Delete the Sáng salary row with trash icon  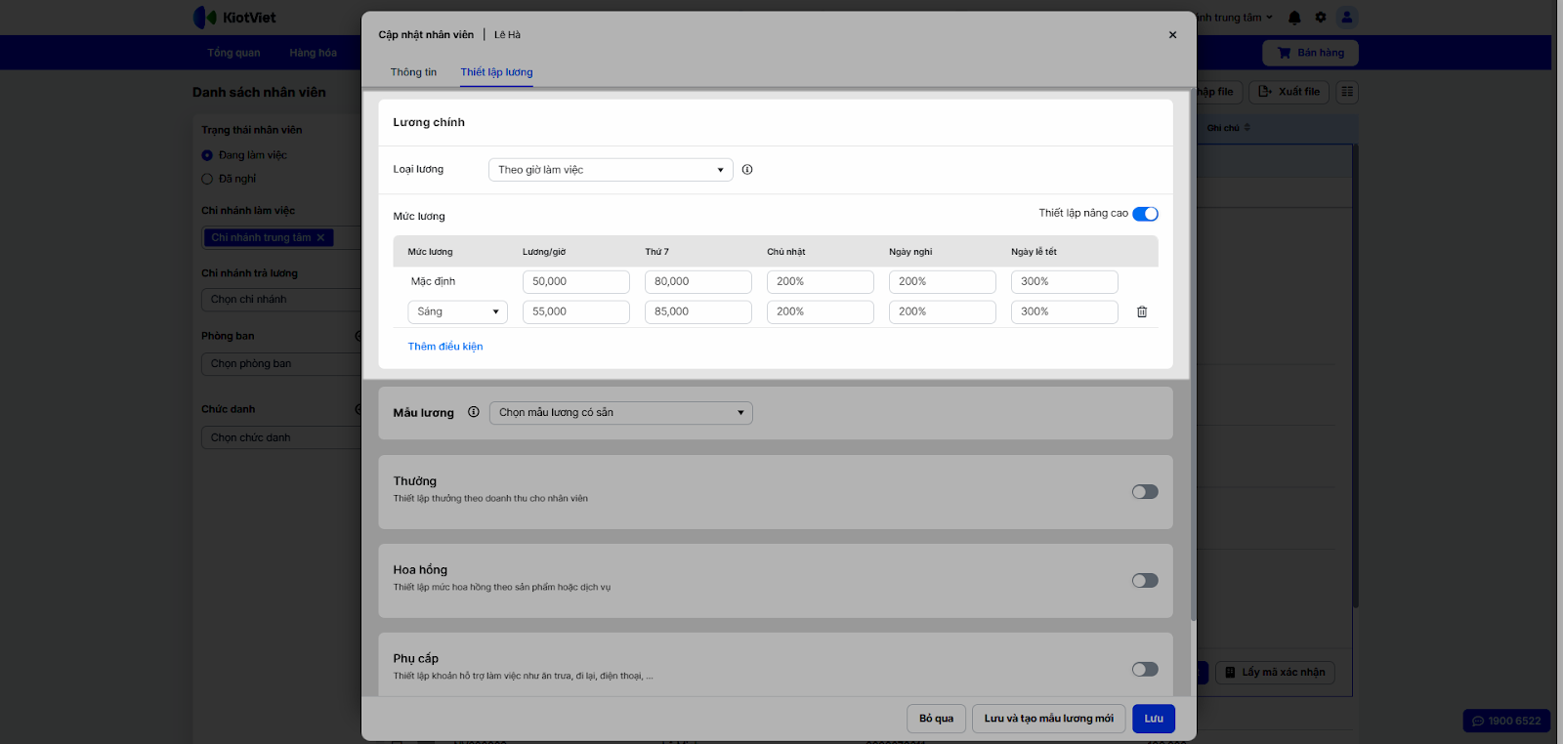click(x=1141, y=312)
